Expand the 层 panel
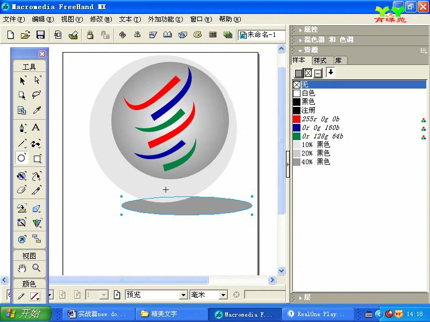The image size is (430, 322). click(300, 298)
